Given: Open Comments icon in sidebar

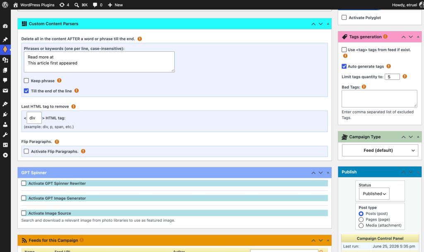Looking at the screenshot, I should click(5, 80).
